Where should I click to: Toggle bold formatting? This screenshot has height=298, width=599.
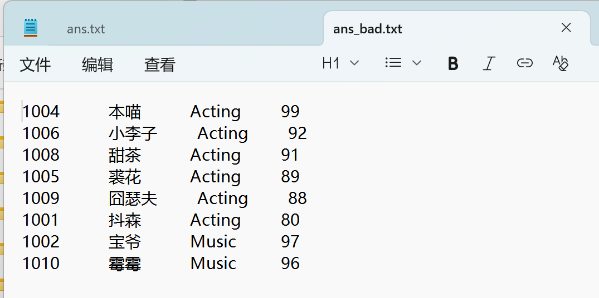[453, 63]
